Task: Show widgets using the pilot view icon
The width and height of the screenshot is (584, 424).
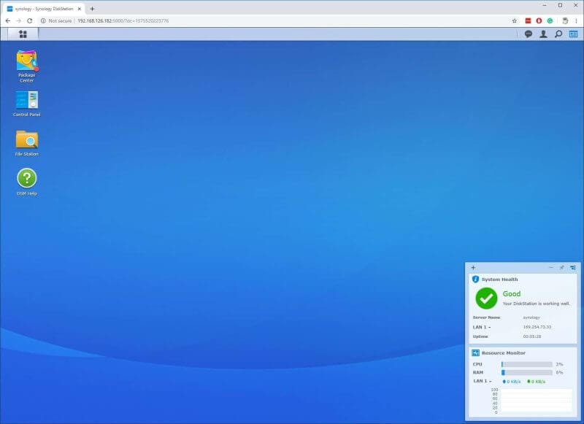Action: pyautogui.click(x=573, y=34)
